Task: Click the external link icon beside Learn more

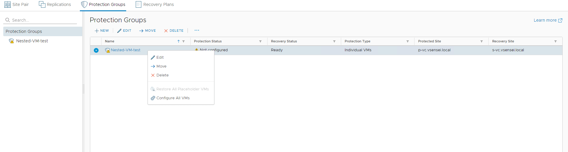Action: (560, 20)
